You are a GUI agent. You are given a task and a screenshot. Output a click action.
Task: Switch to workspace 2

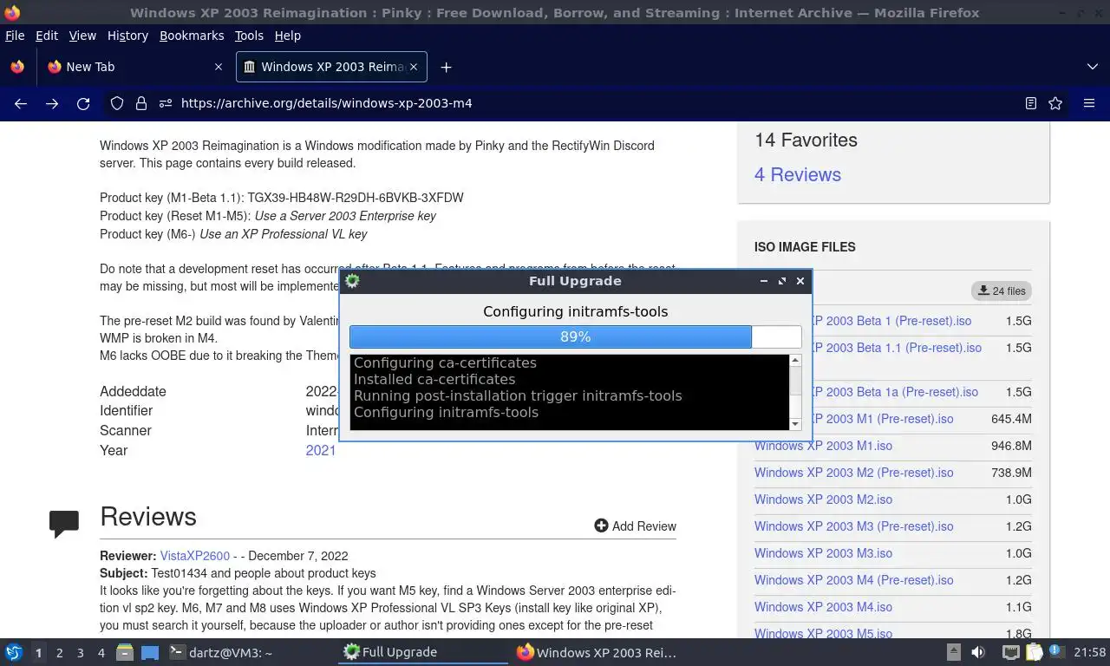point(59,652)
